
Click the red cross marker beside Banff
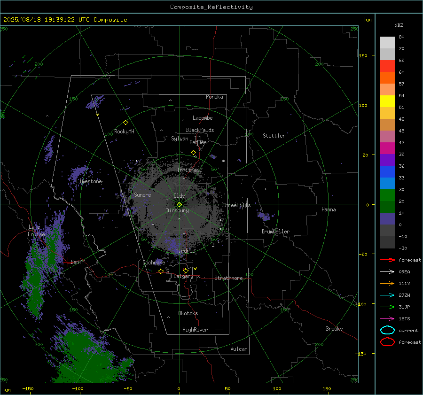click(x=67, y=262)
